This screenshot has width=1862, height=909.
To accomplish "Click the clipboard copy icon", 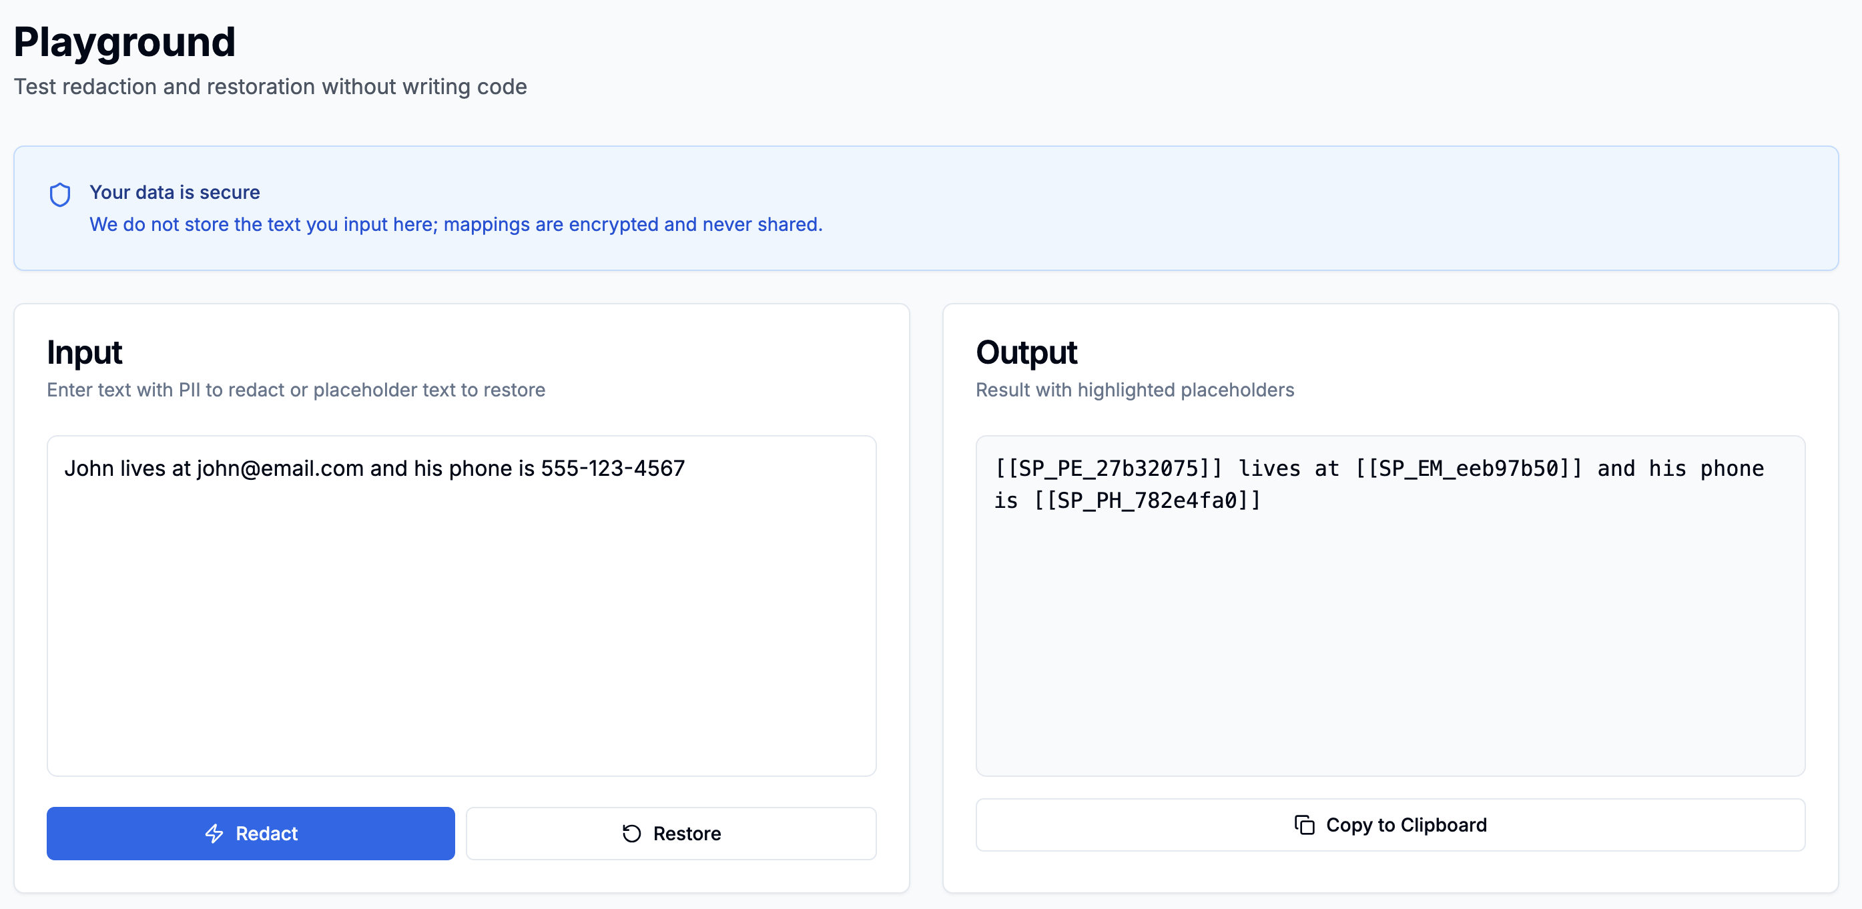I will point(1304,824).
